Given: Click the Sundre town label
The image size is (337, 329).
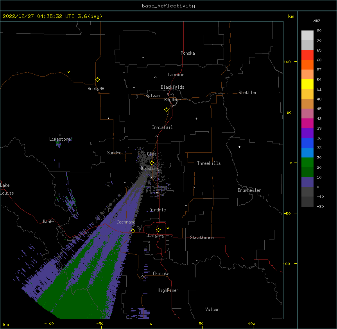Looking at the screenshot, I should (114, 153).
